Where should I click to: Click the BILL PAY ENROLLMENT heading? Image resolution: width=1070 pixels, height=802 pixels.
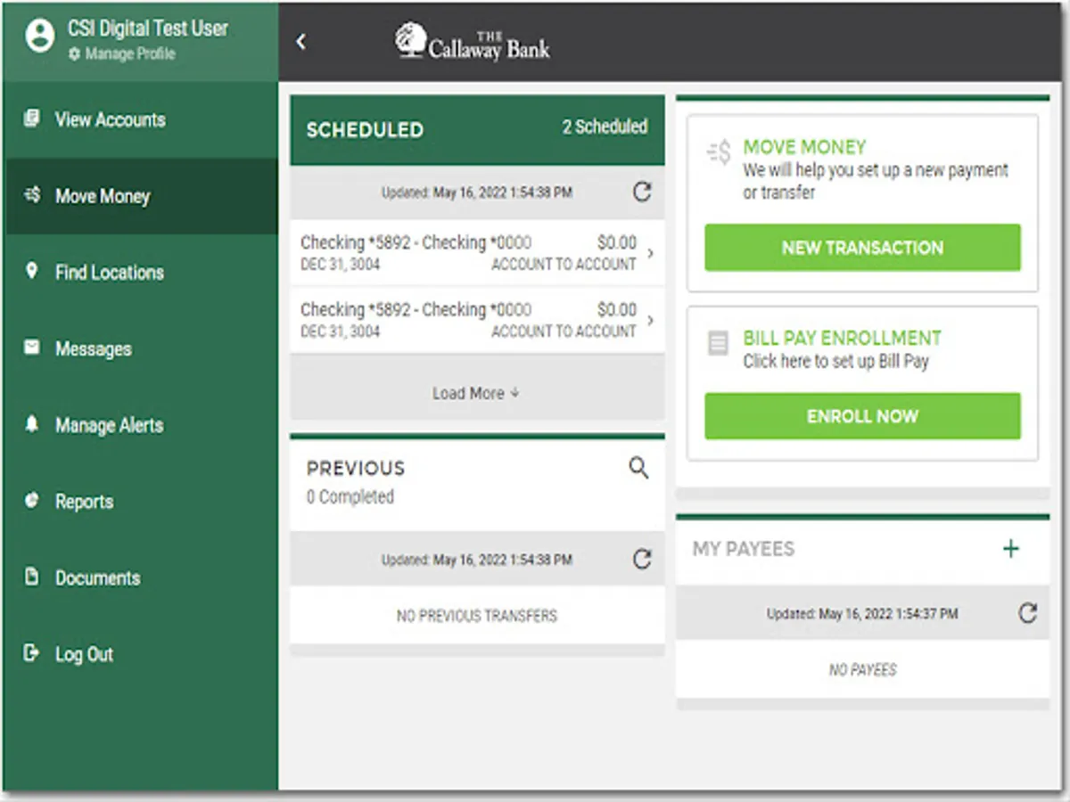[x=843, y=339]
